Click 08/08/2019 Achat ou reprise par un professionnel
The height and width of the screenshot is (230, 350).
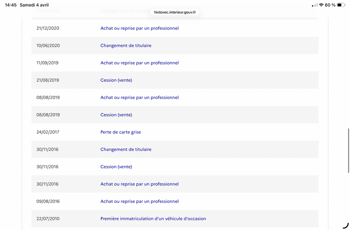(x=139, y=98)
